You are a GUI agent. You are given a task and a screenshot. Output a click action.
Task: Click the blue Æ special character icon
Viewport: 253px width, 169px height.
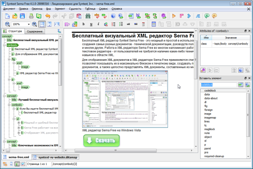[198, 16]
